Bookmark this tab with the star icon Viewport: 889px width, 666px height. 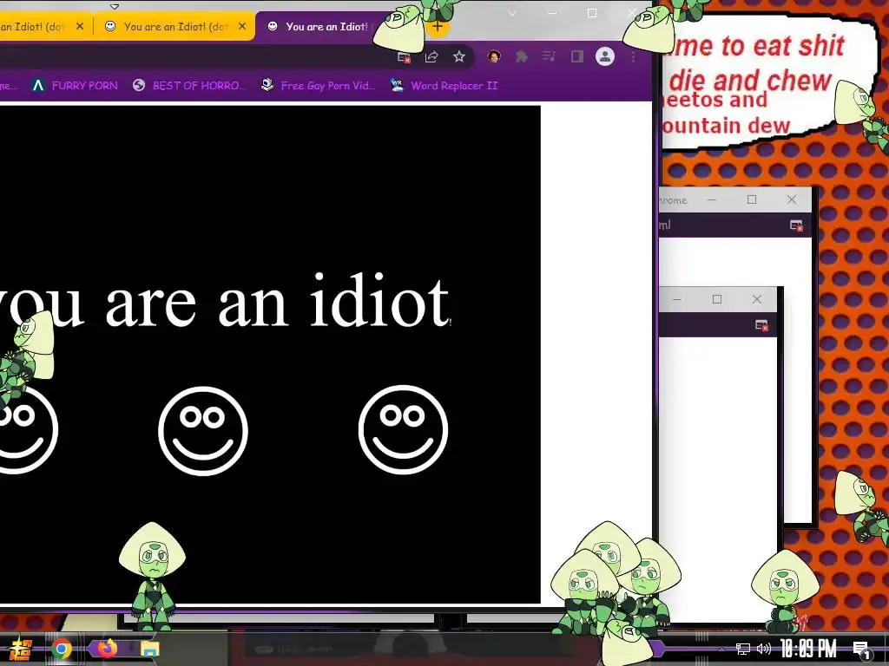[x=459, y=56]
